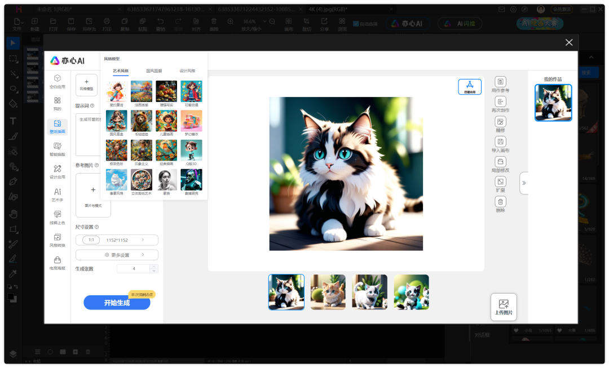Open the 精修 (refine) tool
Viewport: 609px width, 368px height.
pyautogui.click(x=500, y=122)
